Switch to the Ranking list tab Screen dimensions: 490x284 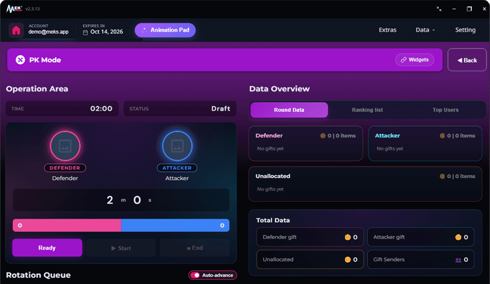pos(367,110)
